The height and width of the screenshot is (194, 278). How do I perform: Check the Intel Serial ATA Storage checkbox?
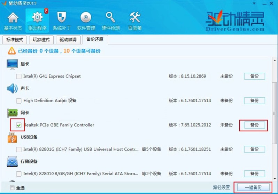coord(18,174)
